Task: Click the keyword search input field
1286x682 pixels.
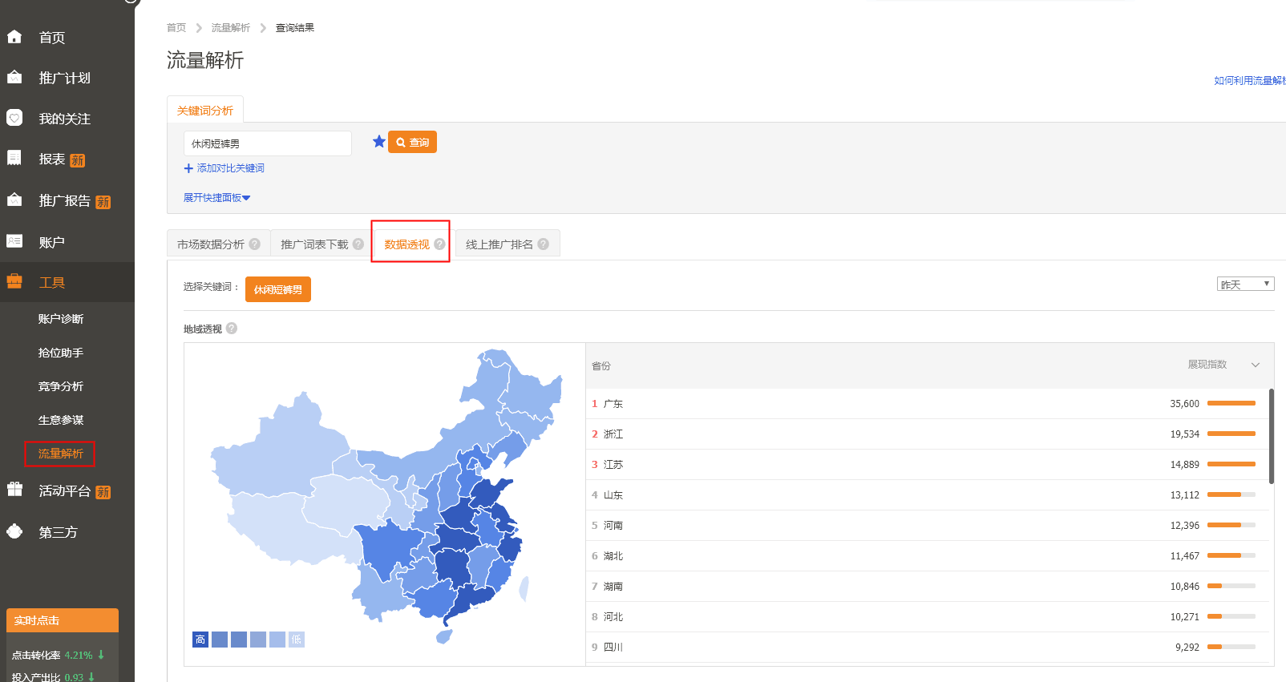Action: 267,143
